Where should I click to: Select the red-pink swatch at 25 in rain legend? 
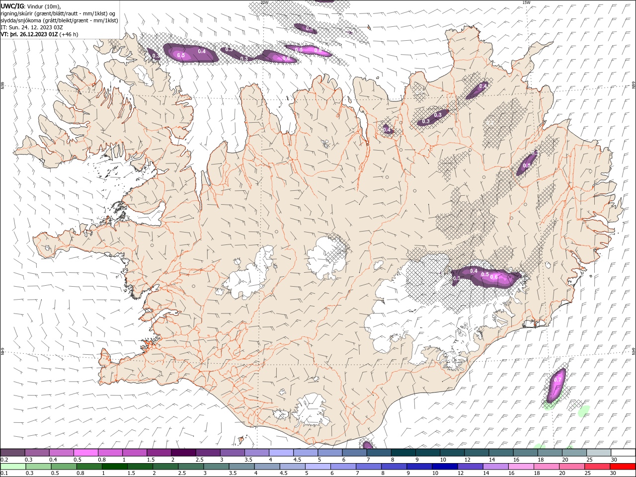click(x=598, y=467)
